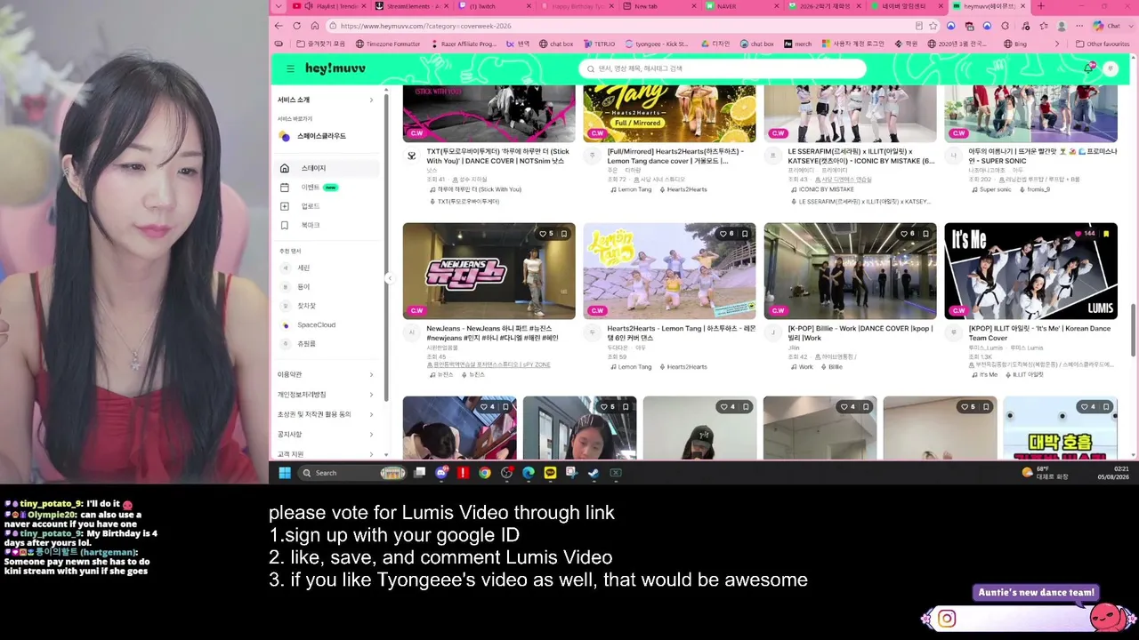Open Steam from the taskbar

coord(594,473)
